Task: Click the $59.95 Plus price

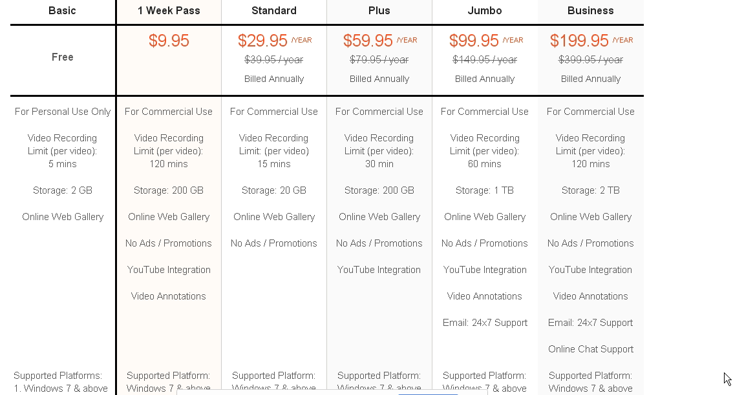Action: (x=368, y=41)
